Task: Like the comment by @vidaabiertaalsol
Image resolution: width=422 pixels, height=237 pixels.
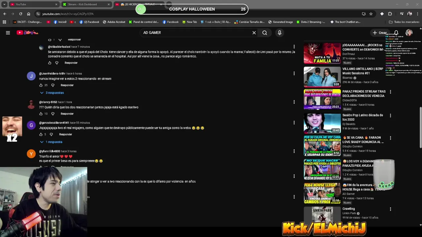Action: click(x=50, y=63)
